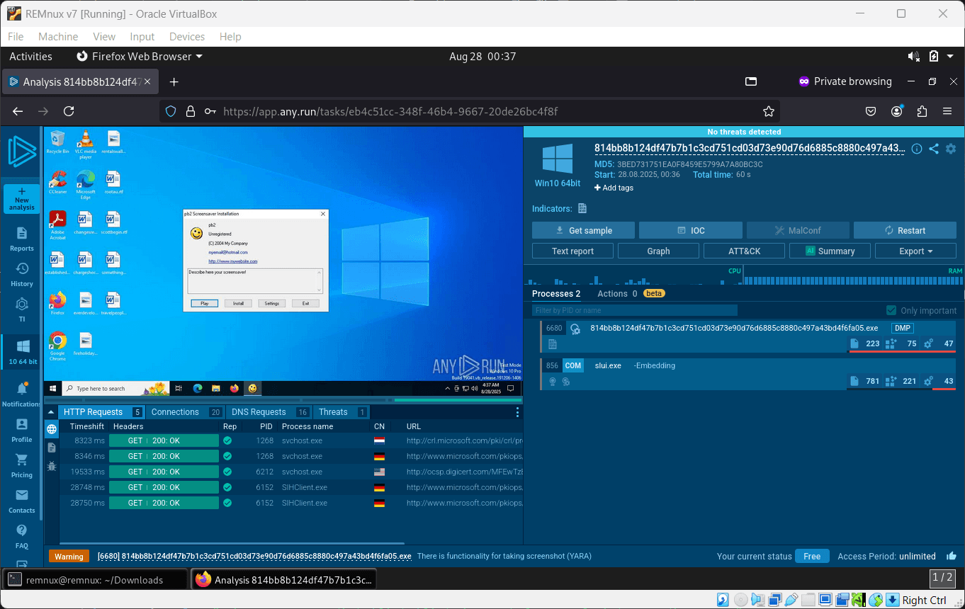Click the VM screen replay progress bar

pos(283,400)
